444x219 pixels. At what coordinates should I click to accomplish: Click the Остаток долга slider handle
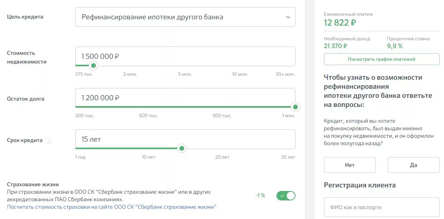point(295,107)
